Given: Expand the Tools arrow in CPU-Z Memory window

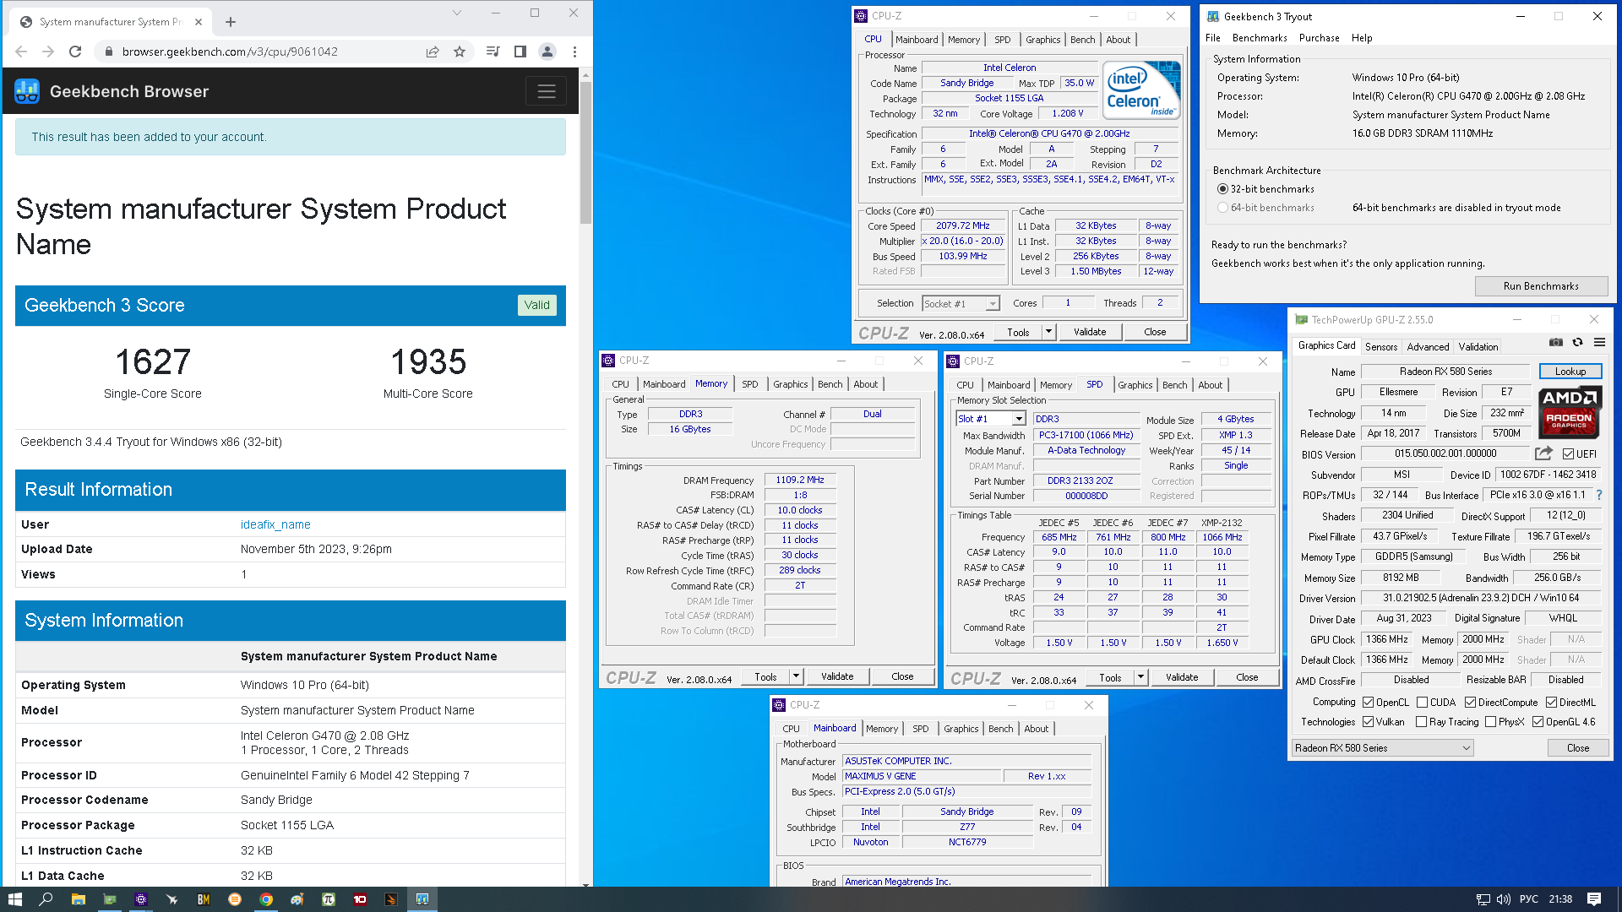Looking at the screenshot, I should pyautogui.click(x=796, y=676).
